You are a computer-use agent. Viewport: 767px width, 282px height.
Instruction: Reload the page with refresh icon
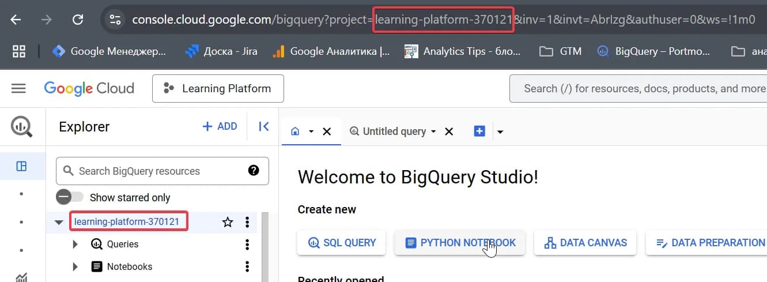coord(78,20)
